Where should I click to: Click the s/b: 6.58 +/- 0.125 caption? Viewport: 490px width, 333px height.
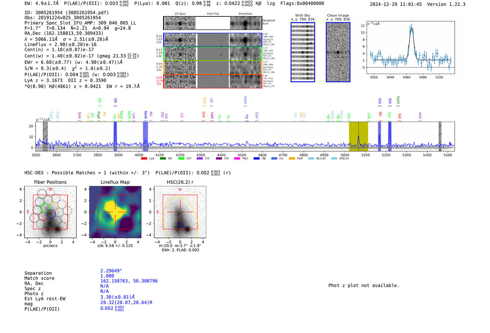pyautogui.click(x=115, y=246)
